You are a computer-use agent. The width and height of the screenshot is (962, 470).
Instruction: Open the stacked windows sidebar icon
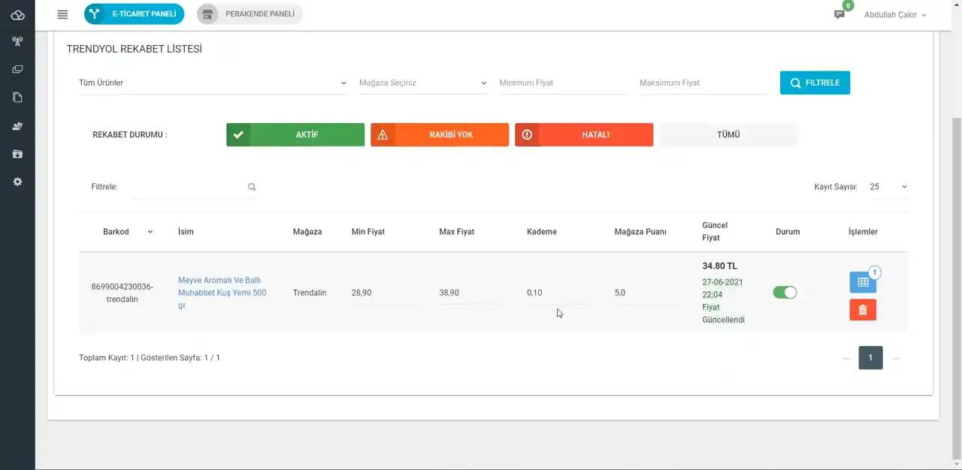pos(17,69)
